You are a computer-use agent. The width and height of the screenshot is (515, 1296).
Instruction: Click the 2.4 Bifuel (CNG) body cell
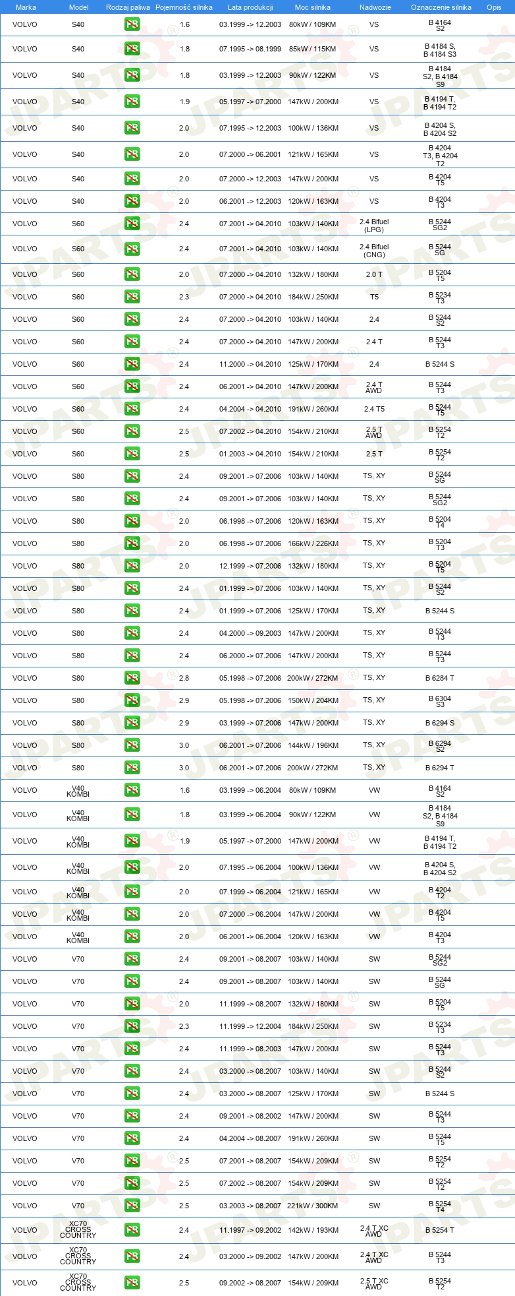pyautogui.click(x=374, y=251)
